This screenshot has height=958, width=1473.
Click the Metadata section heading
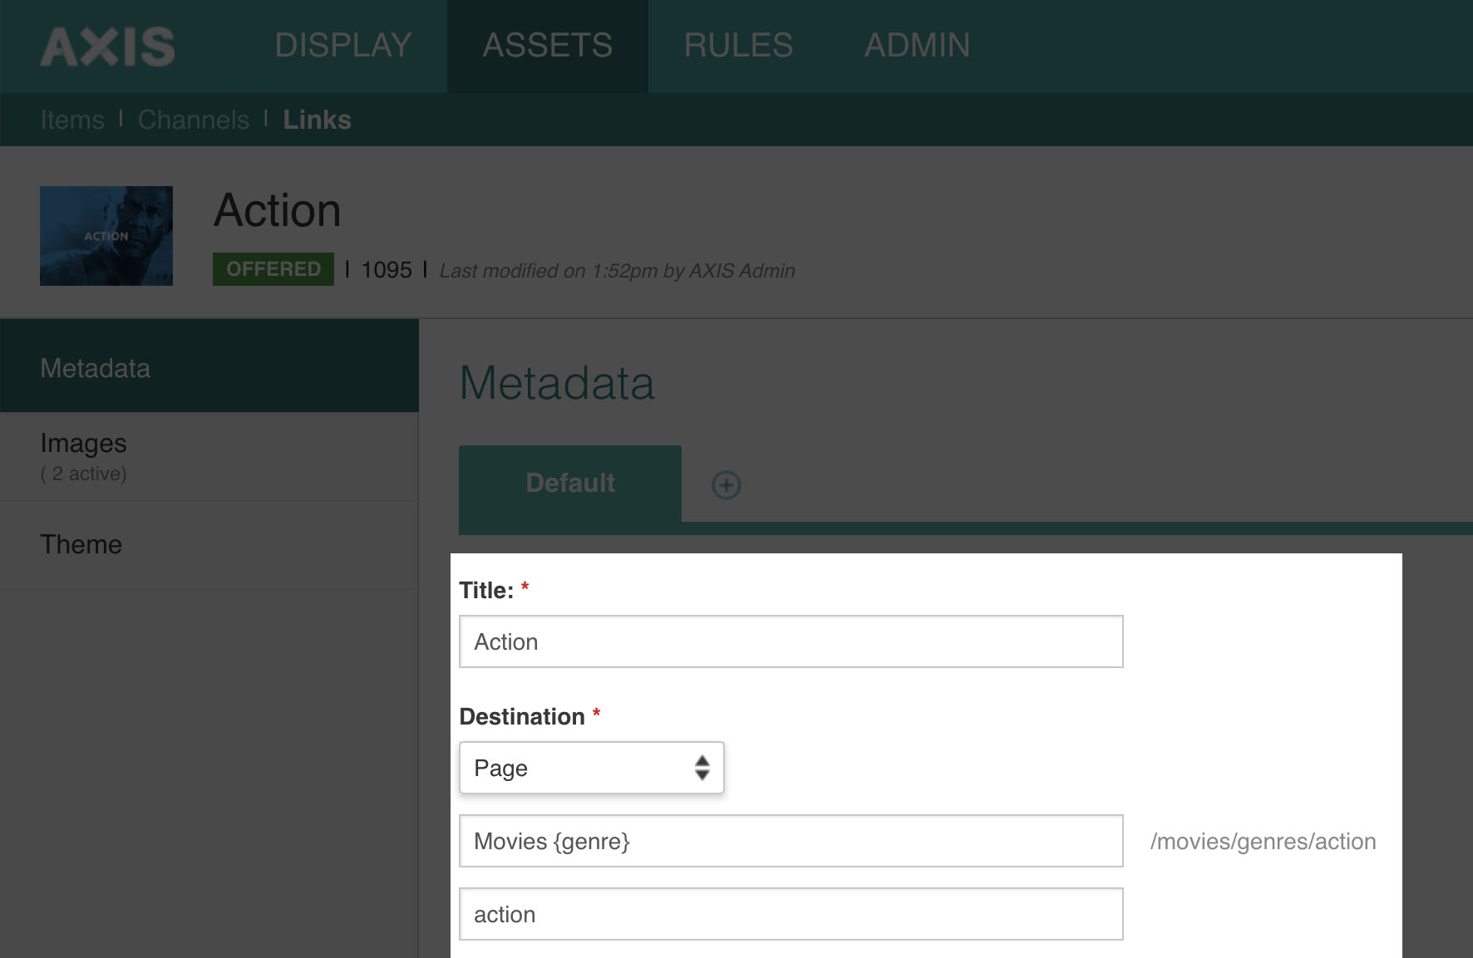coord(557,383)
